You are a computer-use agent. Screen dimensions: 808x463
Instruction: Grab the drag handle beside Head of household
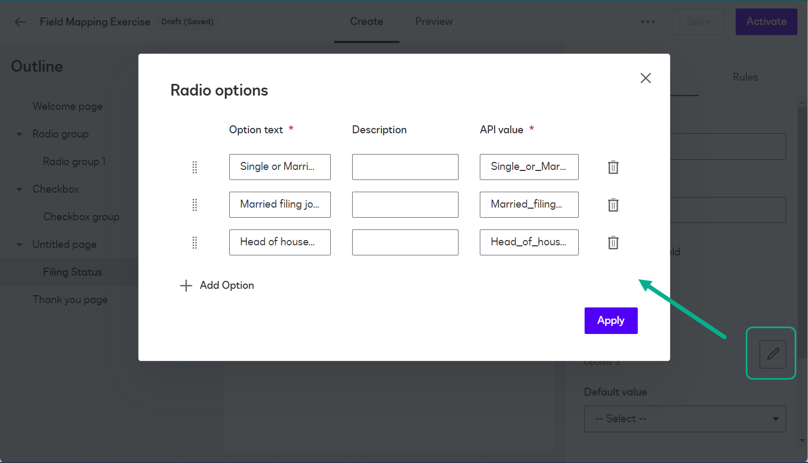coord(195,243)
